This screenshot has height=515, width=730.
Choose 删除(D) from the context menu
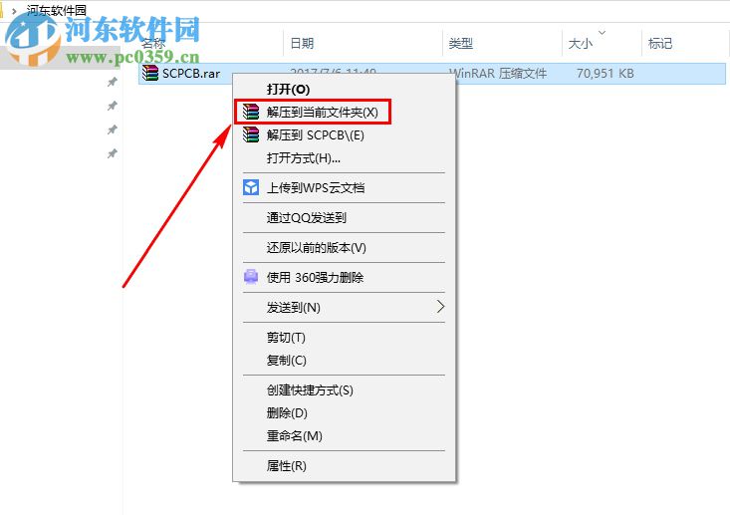(x=344, y=412)
